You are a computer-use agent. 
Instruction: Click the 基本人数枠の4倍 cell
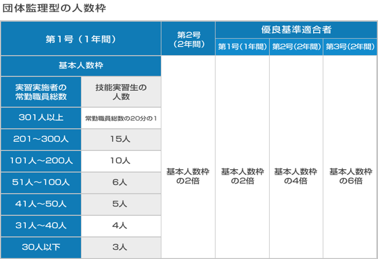pyautogui.click(x=296, y=176)
